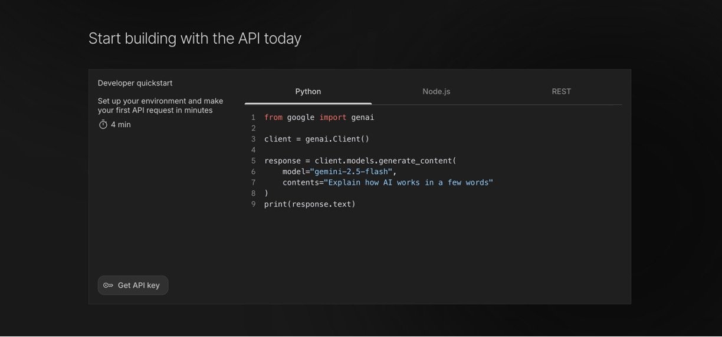
Task: Switch to the Python tab
Action: coord(308,91)
